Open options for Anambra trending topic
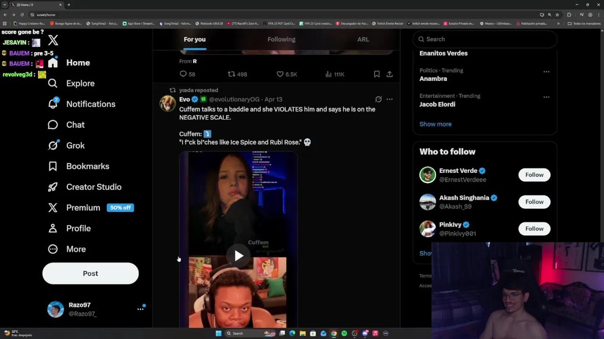This screenshot has height=339, width=604. (546, 72)
